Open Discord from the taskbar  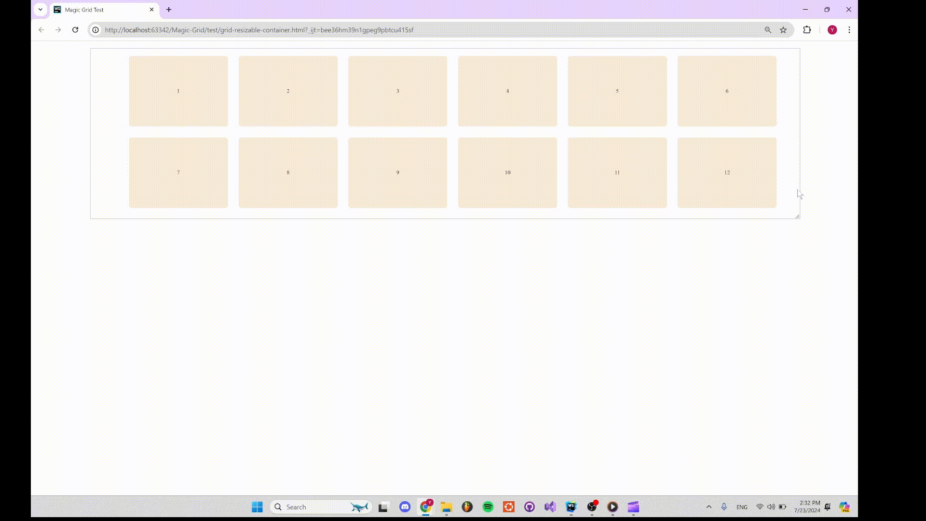pos(405,507)
